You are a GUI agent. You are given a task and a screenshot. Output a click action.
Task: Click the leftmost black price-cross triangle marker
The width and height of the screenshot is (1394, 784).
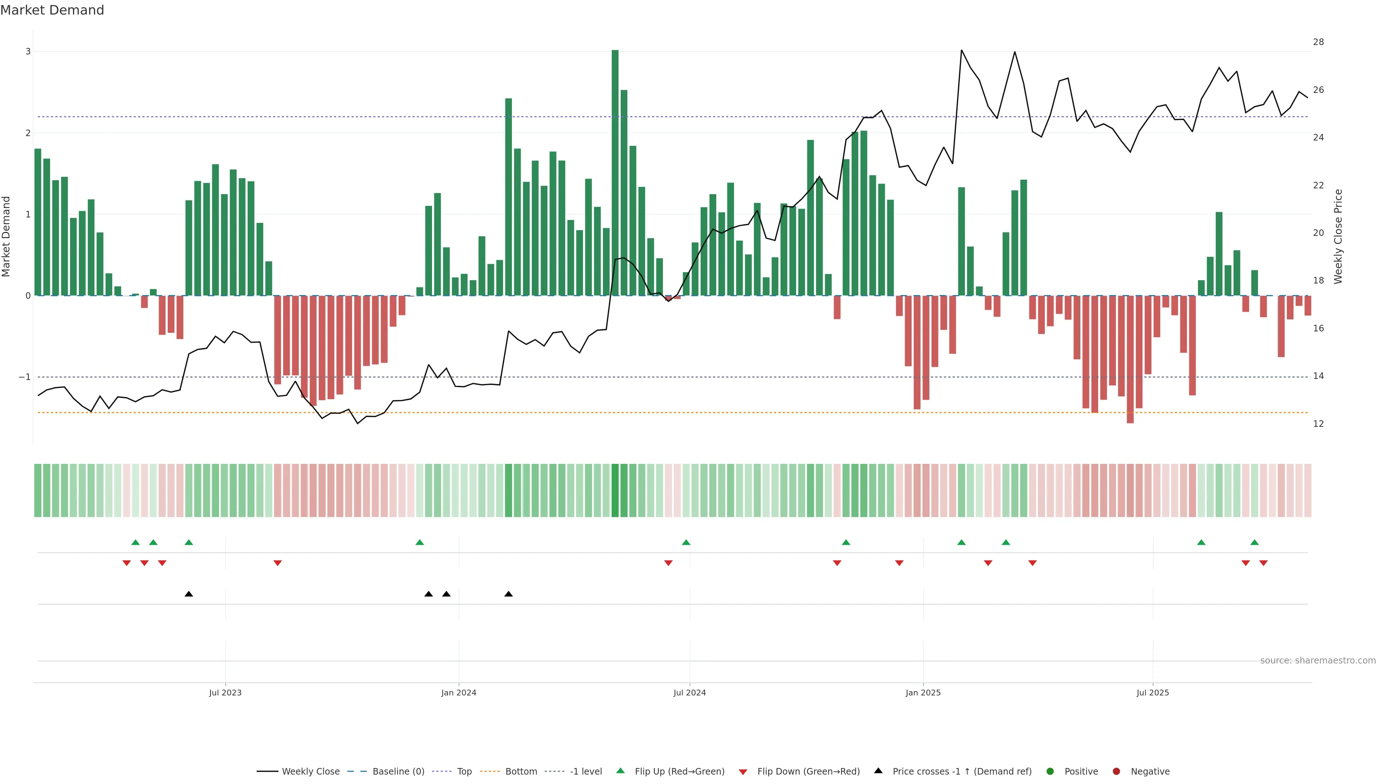click(x=189, y=594)
